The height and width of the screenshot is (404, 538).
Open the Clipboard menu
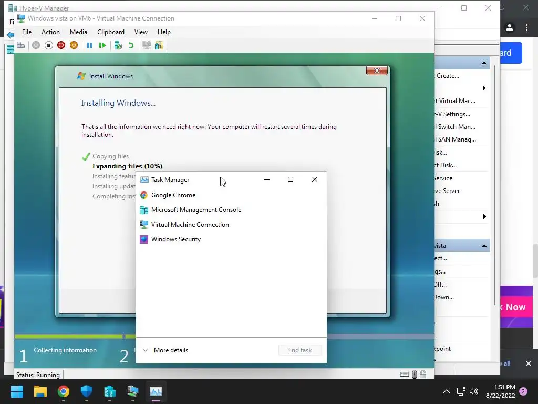pyautogui.click(x=110, y=32)
